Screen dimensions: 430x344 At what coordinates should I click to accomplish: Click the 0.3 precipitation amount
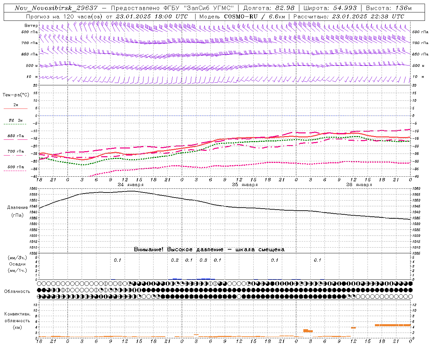203,260
